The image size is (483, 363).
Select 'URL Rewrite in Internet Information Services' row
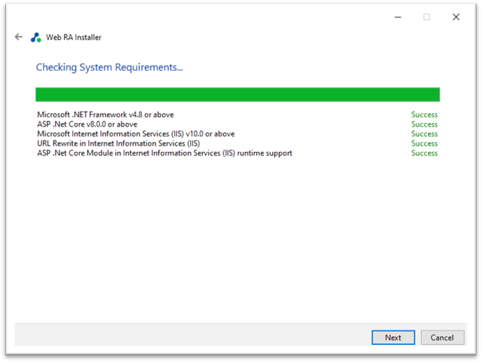[x=237, y=144]
